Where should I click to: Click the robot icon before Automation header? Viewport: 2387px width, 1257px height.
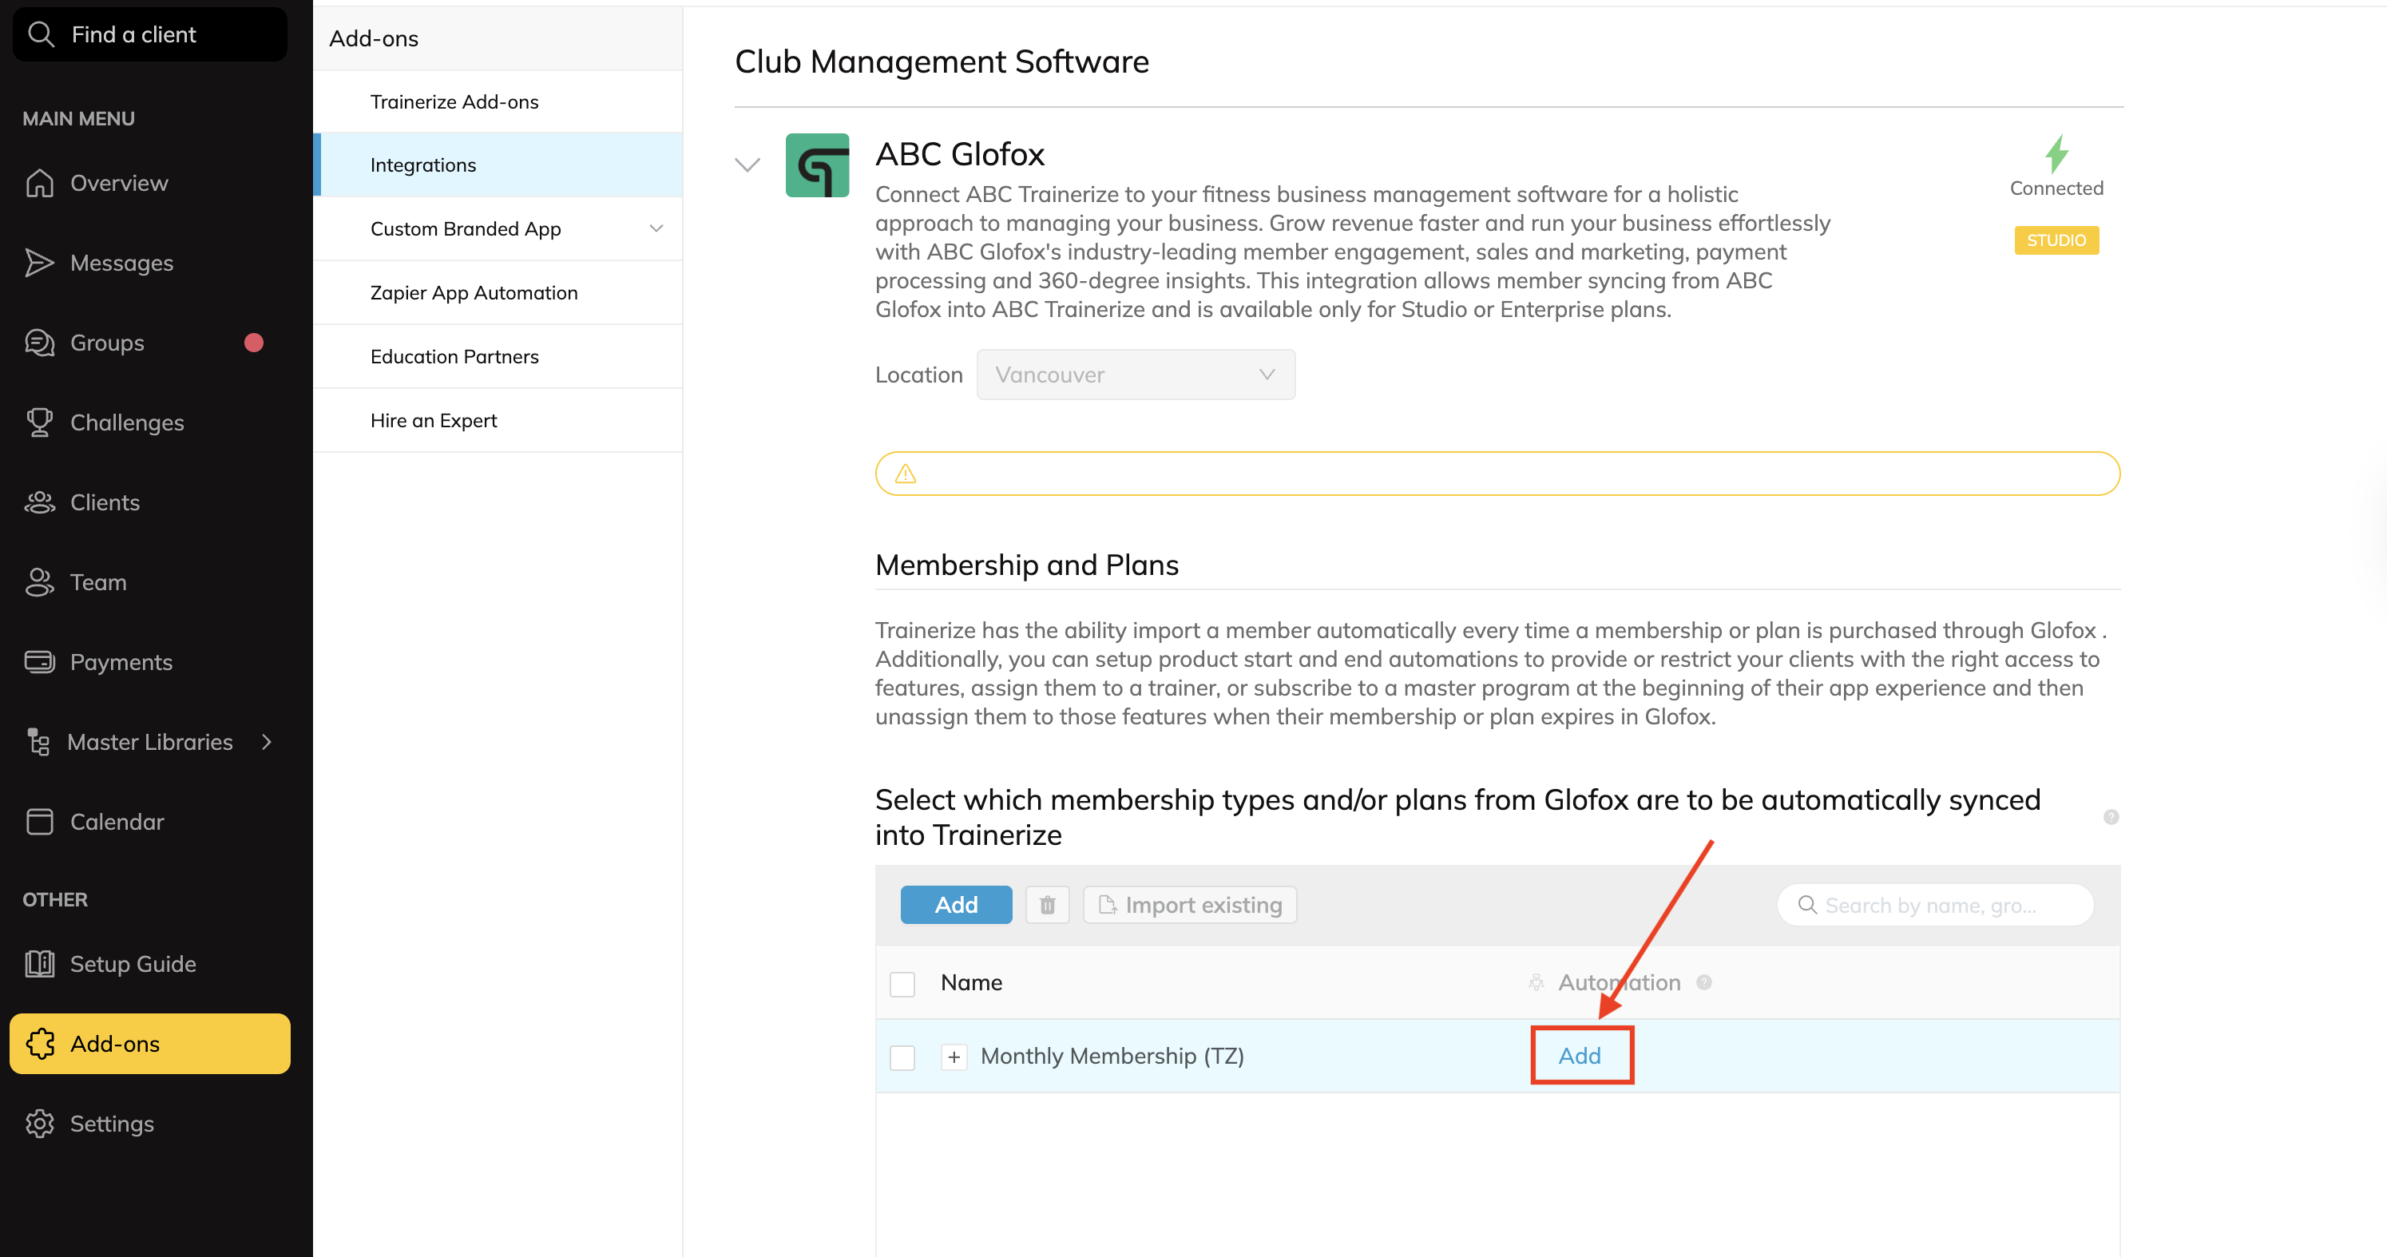(1536, 982)
